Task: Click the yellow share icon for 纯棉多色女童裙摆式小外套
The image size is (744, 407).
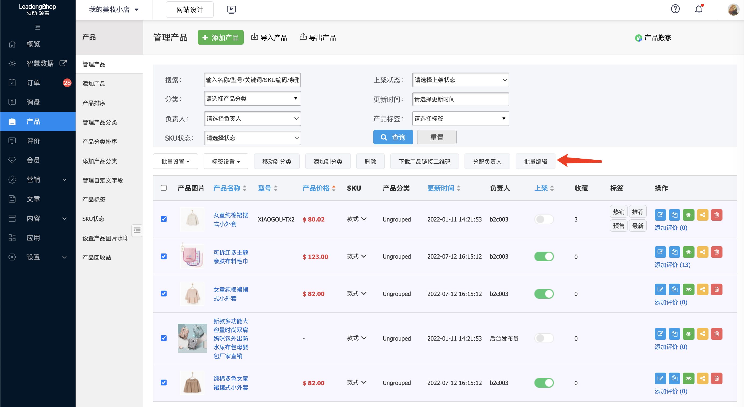Action: (703, 378)
